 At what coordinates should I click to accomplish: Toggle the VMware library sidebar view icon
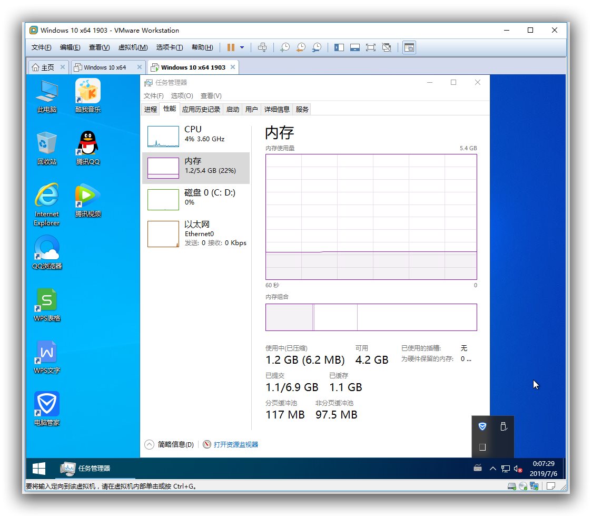point(339,47)
